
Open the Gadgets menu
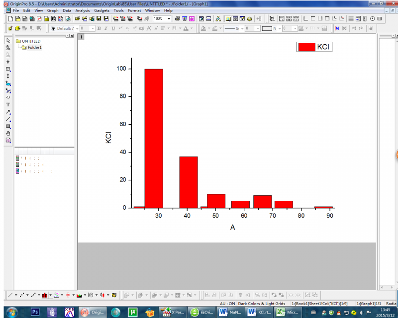tap(101, 10)
